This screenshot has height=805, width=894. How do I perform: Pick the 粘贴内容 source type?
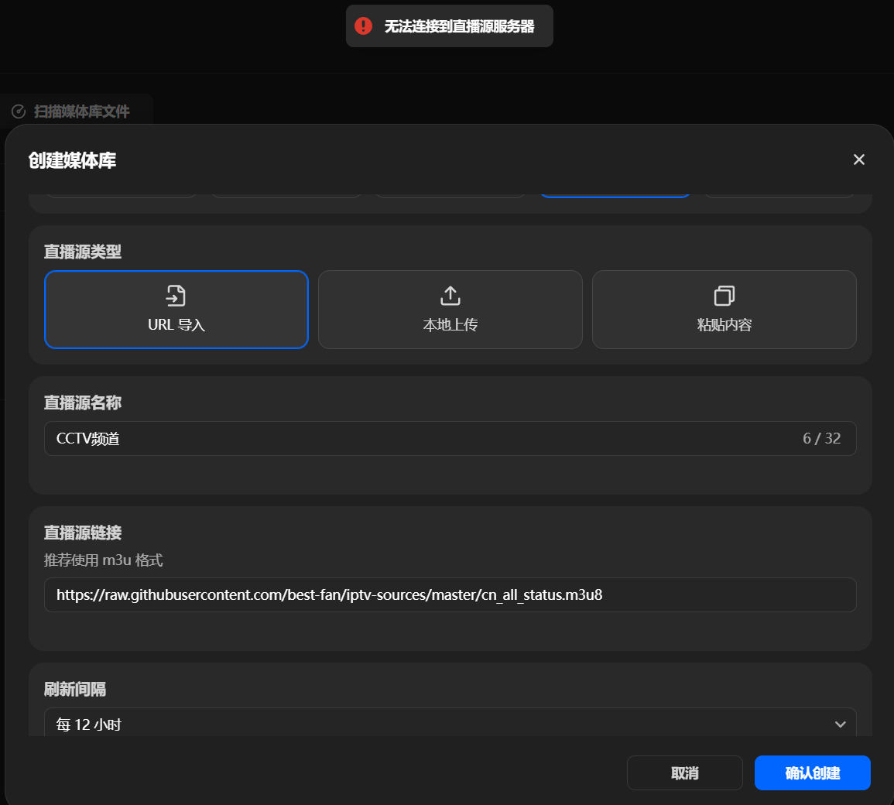pos(724,310)
